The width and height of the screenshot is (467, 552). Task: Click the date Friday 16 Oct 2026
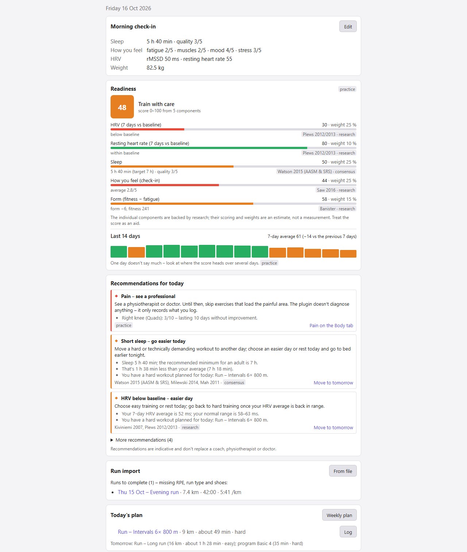[x=128, y=8]
